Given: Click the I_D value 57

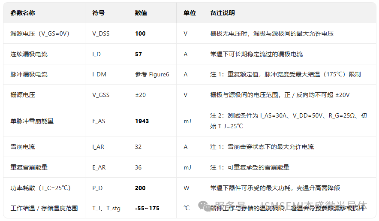Looking at the screenshot, I should coord(138,54).
